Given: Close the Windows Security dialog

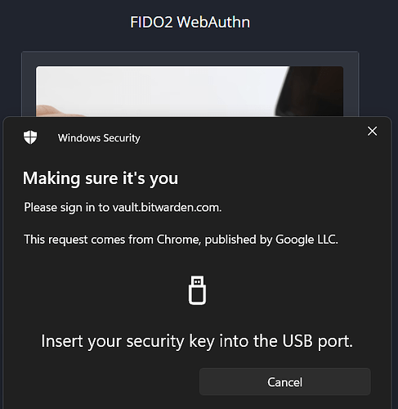Looking at the screenshot, I should 372,131.
